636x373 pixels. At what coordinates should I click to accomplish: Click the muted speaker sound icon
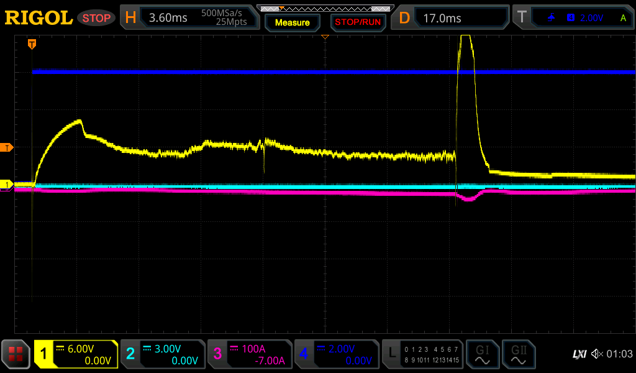(597, 354)
